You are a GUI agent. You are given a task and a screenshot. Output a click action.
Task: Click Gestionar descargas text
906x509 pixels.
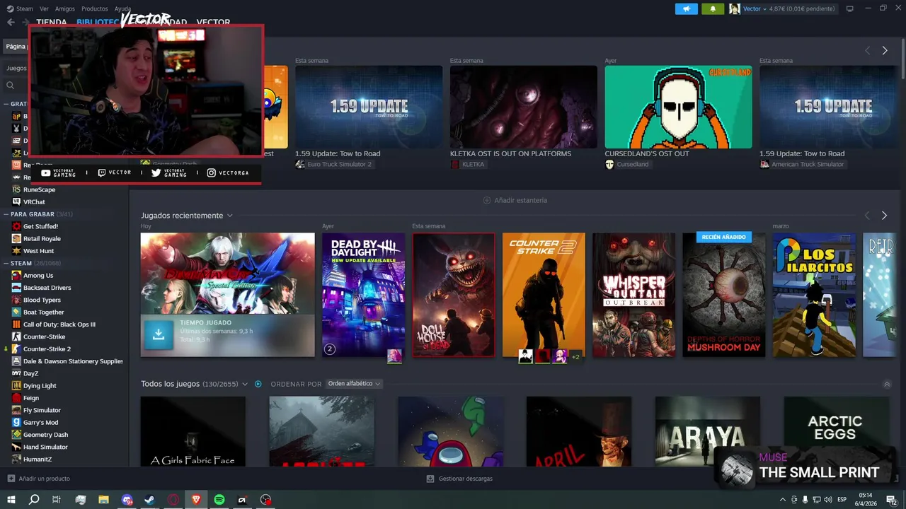[466, 479]
